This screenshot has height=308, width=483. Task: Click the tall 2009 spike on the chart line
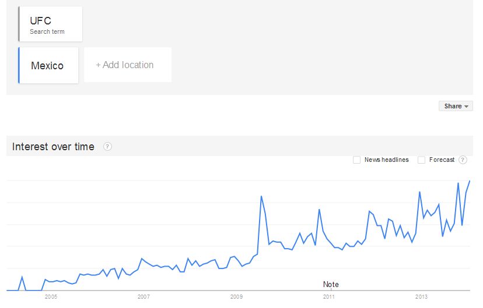click(x=261, y=196)
